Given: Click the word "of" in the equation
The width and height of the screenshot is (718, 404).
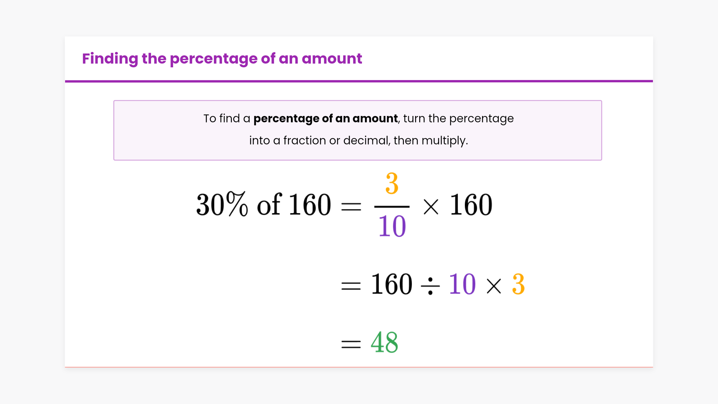Looking at the screenshot, I should 269,205.
